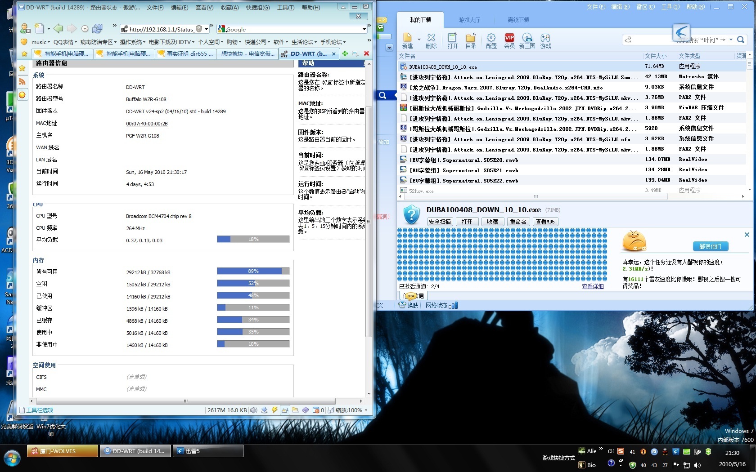Click the browser refresh icon
The image size is (756, 472).
click(x=97, y=29)
